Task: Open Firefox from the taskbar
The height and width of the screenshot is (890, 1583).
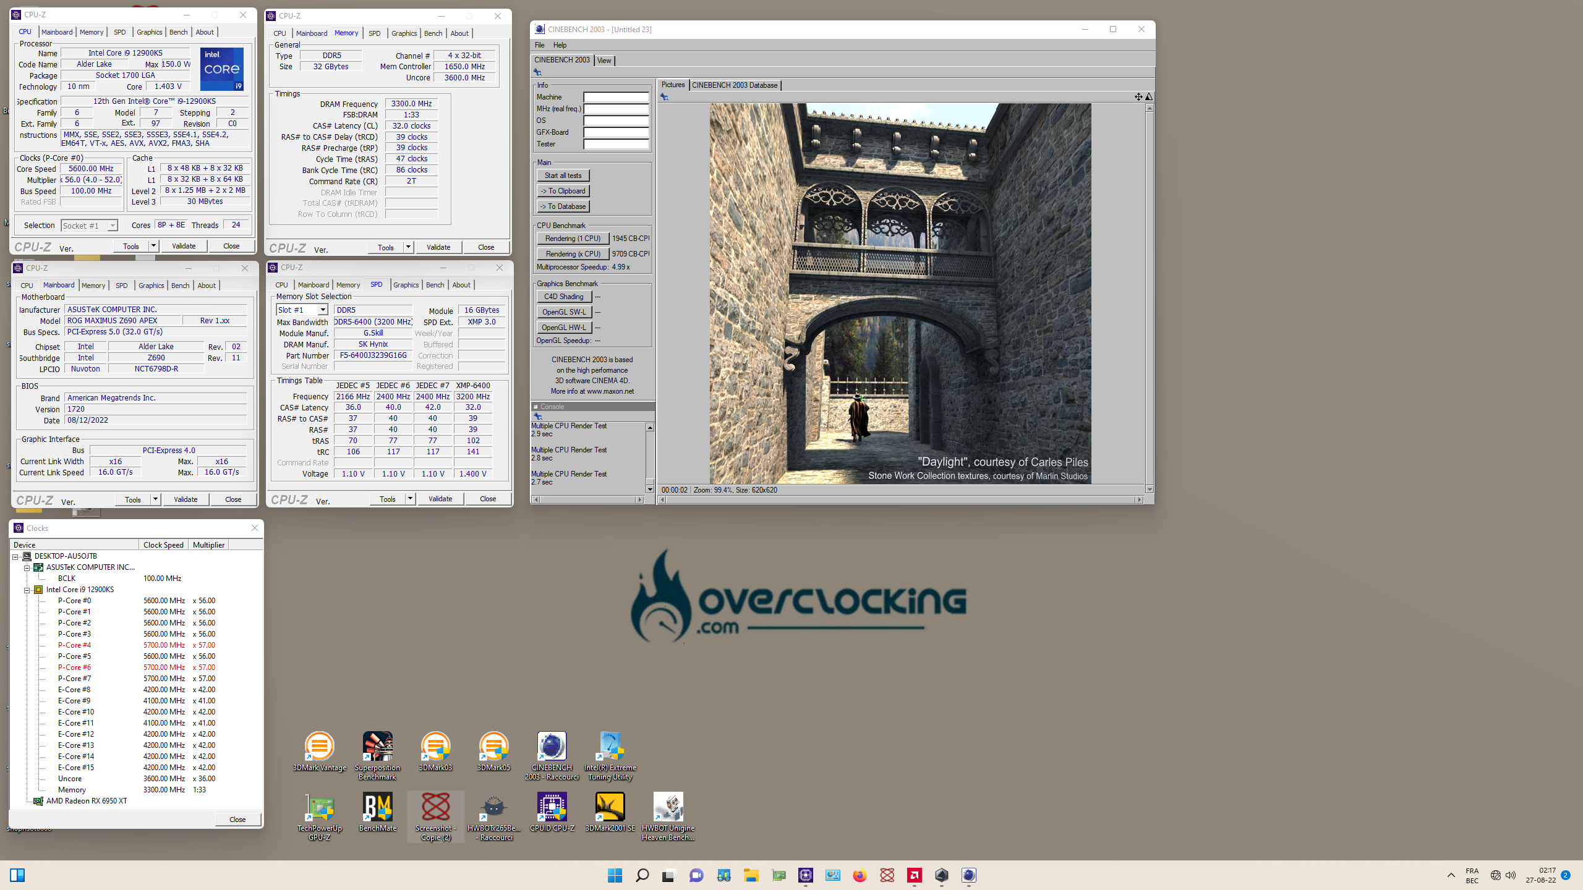Action: click(860, 875)
